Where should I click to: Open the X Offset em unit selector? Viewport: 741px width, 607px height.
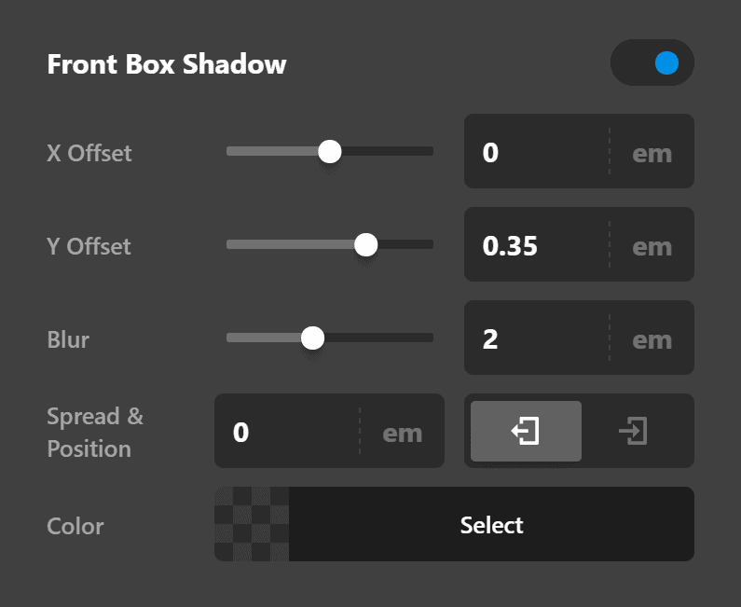pos(652,154)
